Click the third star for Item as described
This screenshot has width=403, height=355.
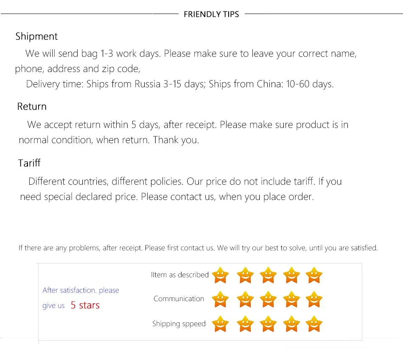(x=268, y=275)
